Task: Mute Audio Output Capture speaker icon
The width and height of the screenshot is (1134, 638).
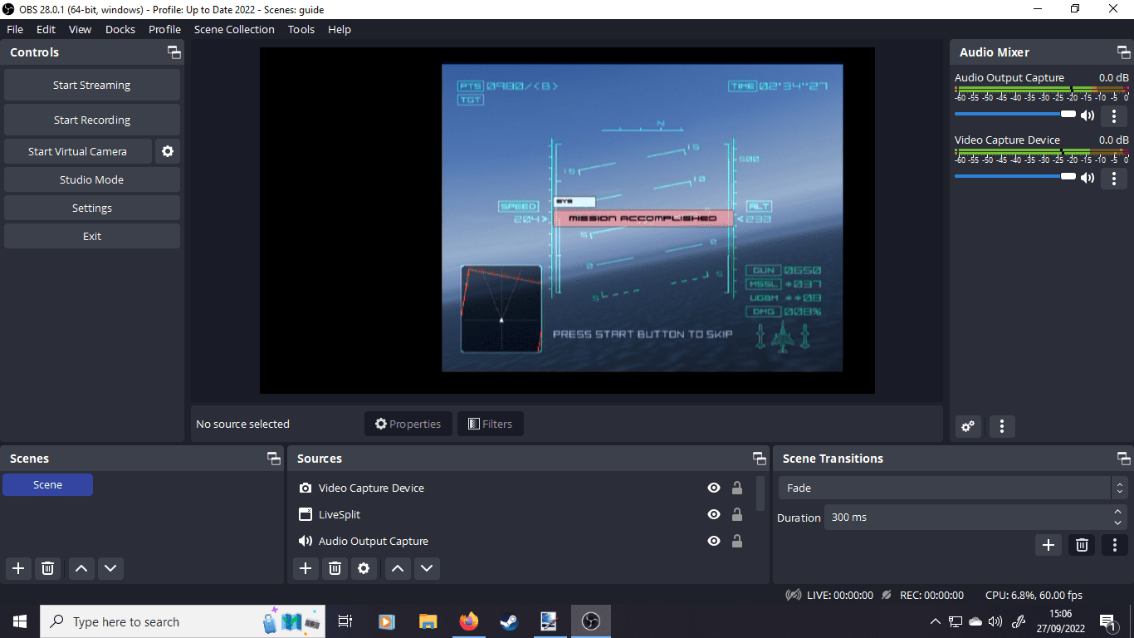Action: (x=1088, y=115)
